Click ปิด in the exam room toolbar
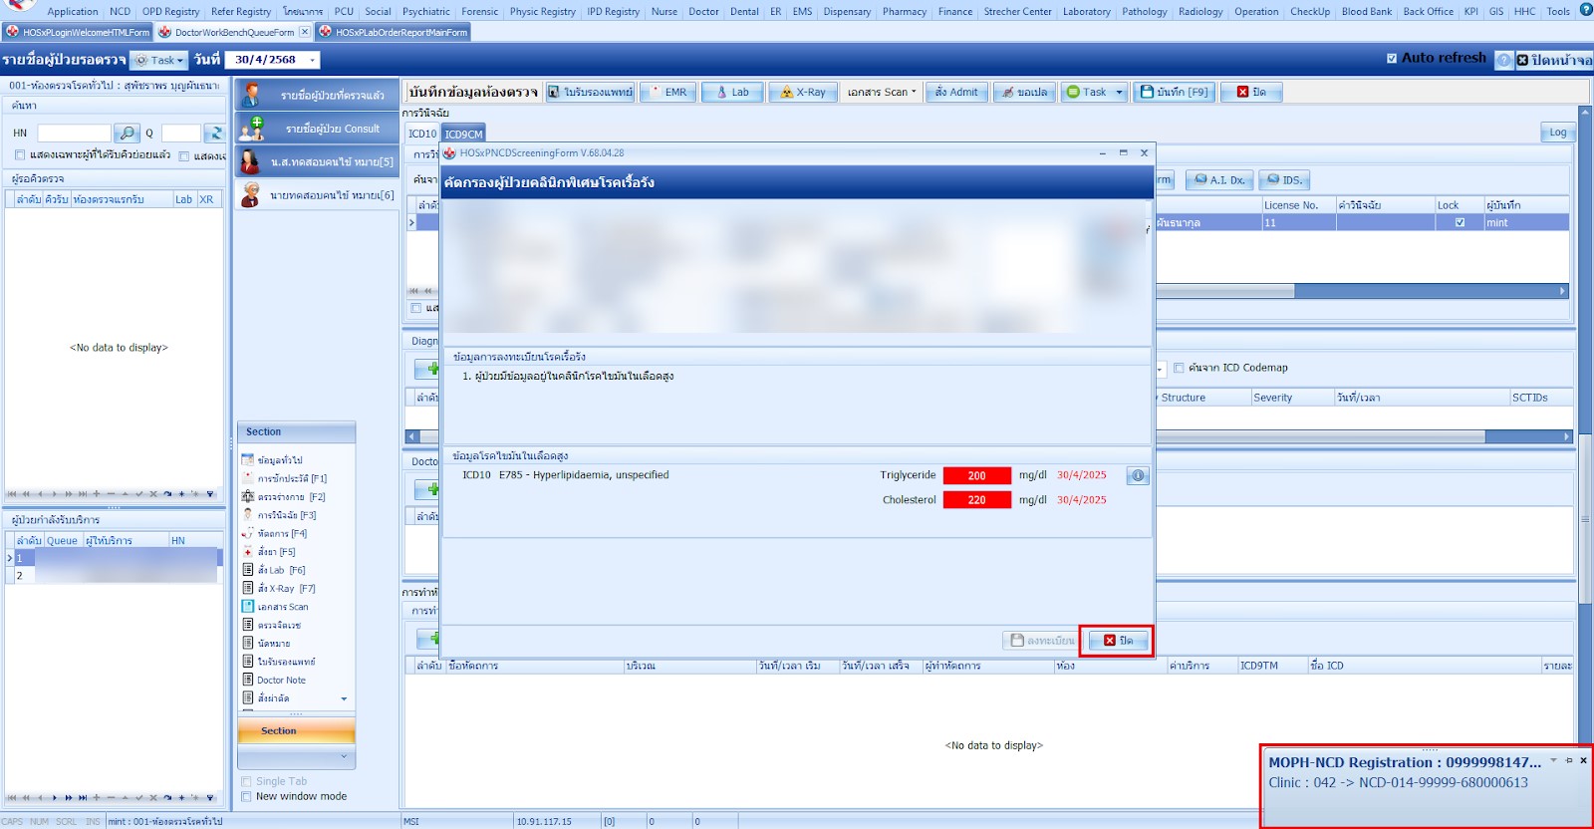The image size is (1594, 829). [x=1251, y=92]
